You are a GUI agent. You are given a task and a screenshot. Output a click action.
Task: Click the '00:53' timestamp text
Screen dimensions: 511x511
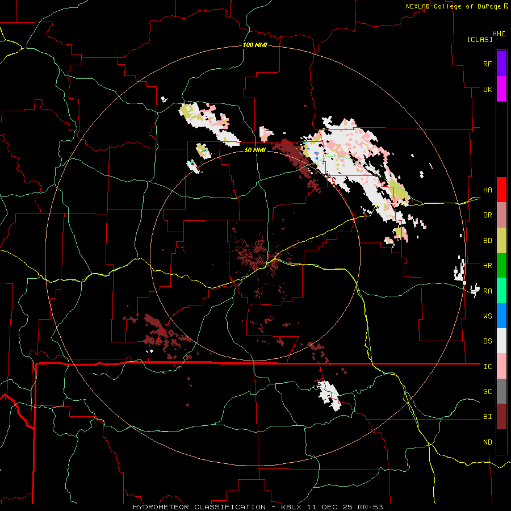coord(370,507)
